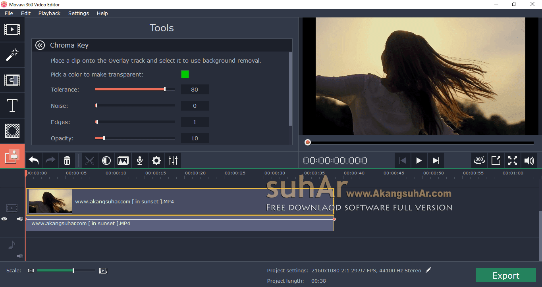542x287 pixels.
Task: Toggle video track visibility eye
Action: (4, 219)
